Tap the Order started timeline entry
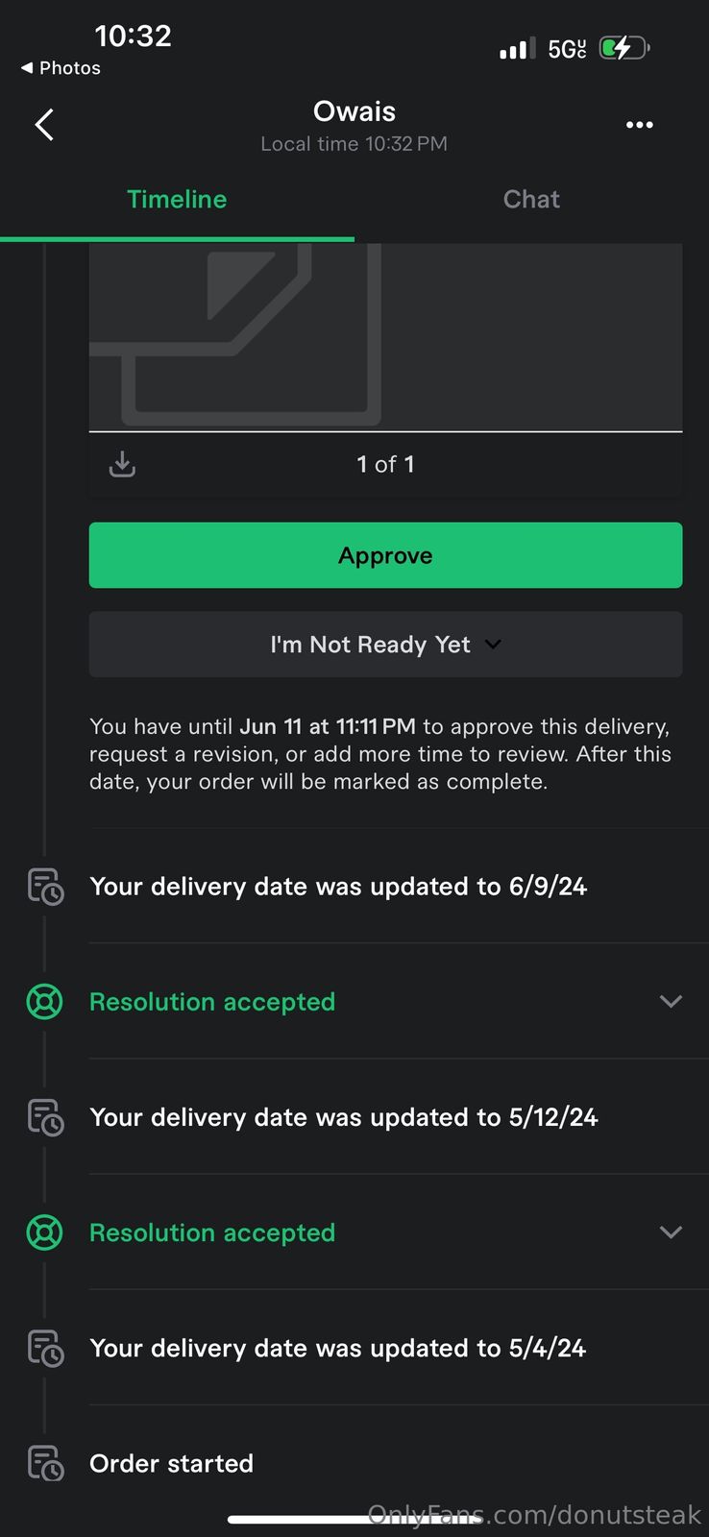Viewport: 709px width, 1537px height. point(171,1463)
